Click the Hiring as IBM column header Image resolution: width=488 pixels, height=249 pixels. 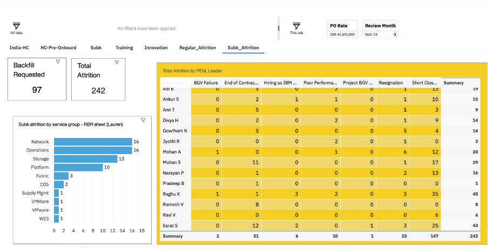pyautogui.click(x=281, y=82)
